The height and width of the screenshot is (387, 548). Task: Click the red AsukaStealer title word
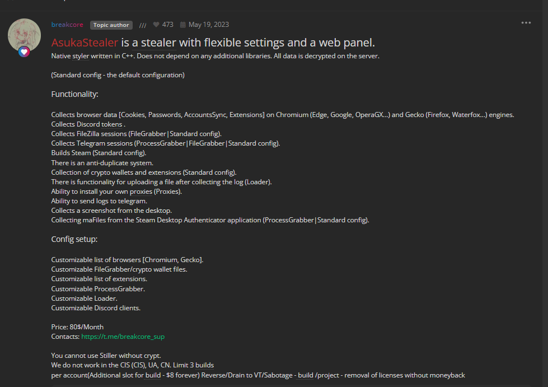click(85, 43)
